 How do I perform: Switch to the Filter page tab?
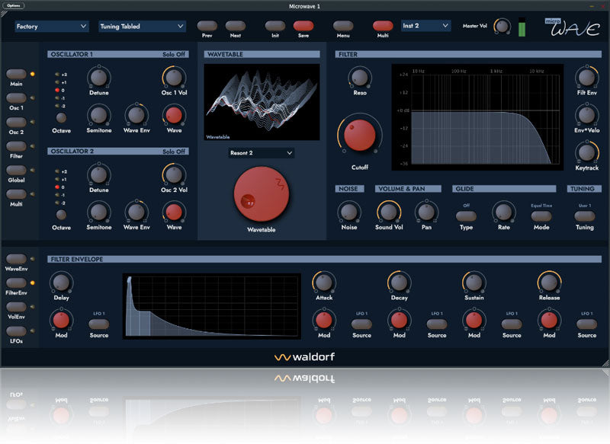click(16, 146)
